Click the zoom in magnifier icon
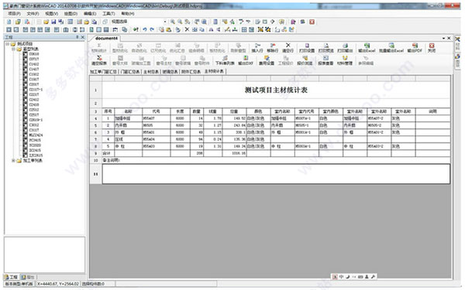This screenshot has height=290, width=465. 173,22
